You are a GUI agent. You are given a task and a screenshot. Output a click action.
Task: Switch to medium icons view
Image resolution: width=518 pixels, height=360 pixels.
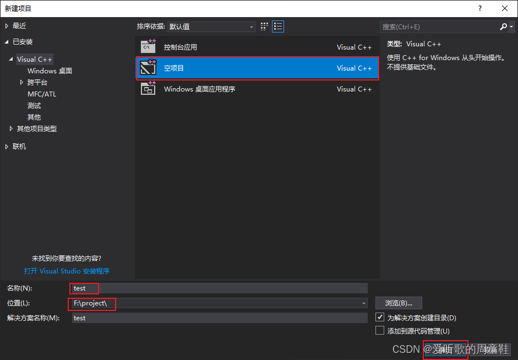[263, 26]
